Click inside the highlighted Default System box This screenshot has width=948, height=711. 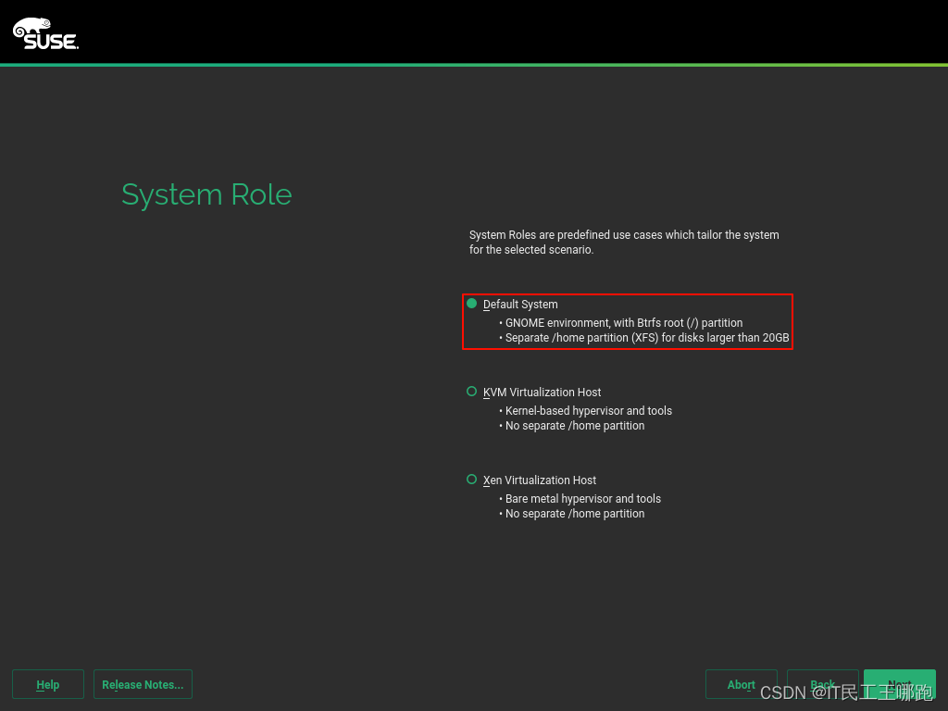(x=628, y=321)
